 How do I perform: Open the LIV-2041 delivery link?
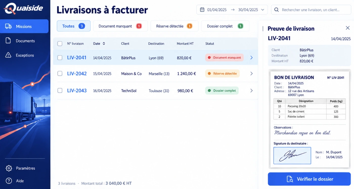coord(77,58)
